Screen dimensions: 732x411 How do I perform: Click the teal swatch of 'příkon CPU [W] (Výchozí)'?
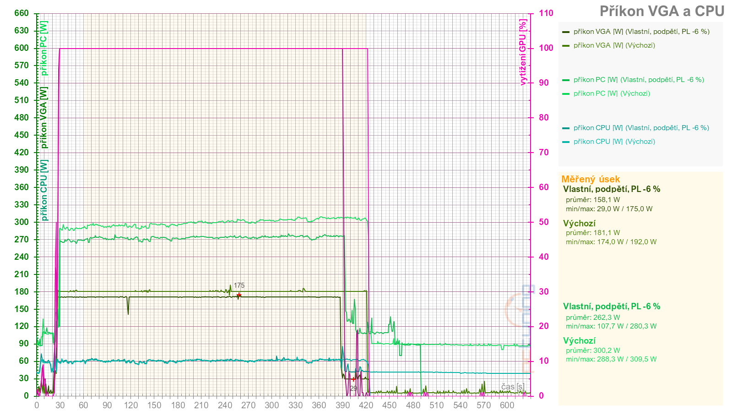point(566,142)
